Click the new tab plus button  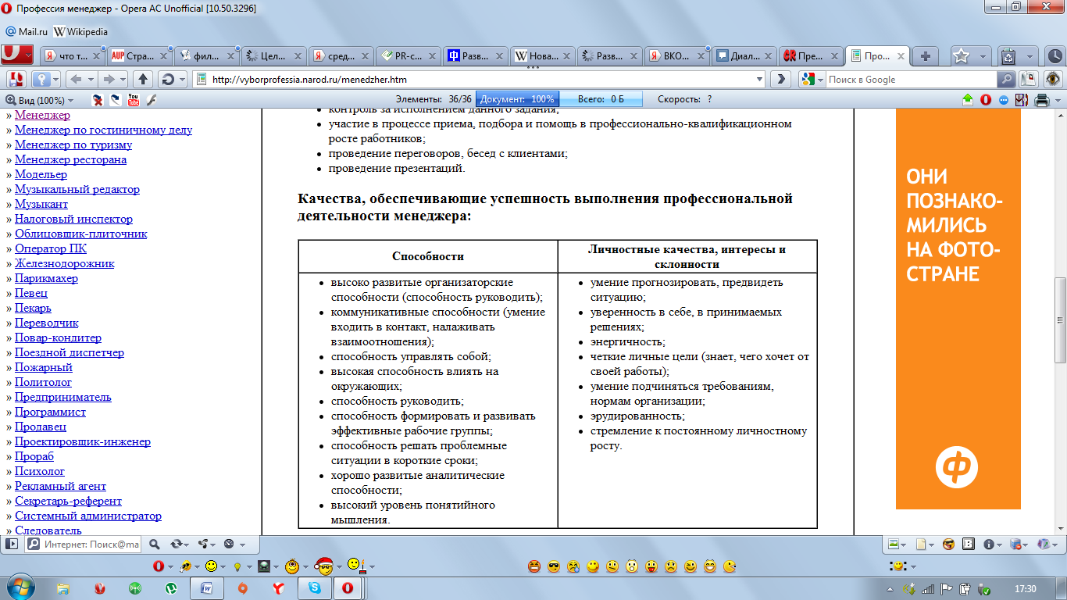click(926, 55)
